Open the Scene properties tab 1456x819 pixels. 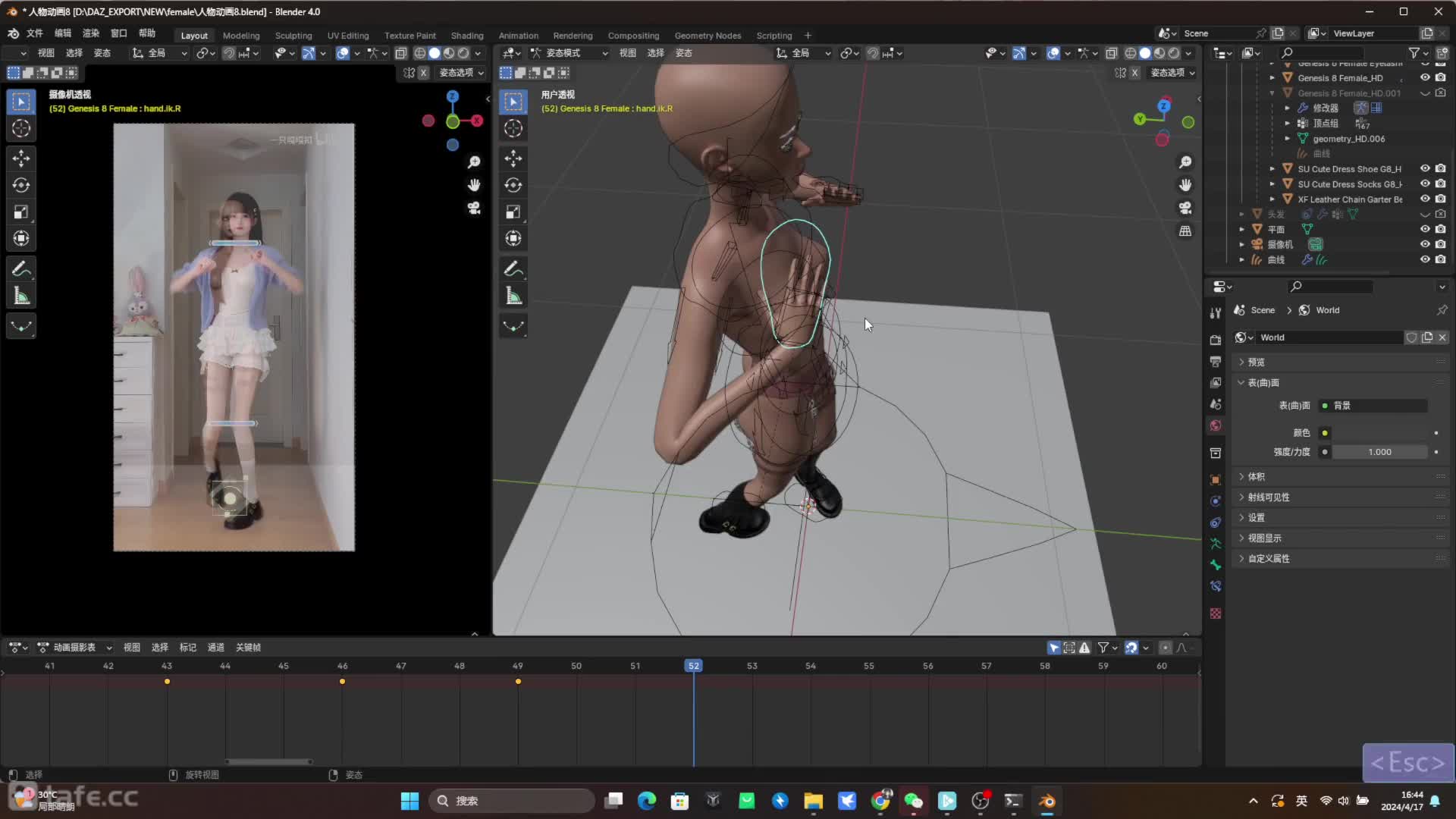pyautogui.click(x=1216, y=404)
